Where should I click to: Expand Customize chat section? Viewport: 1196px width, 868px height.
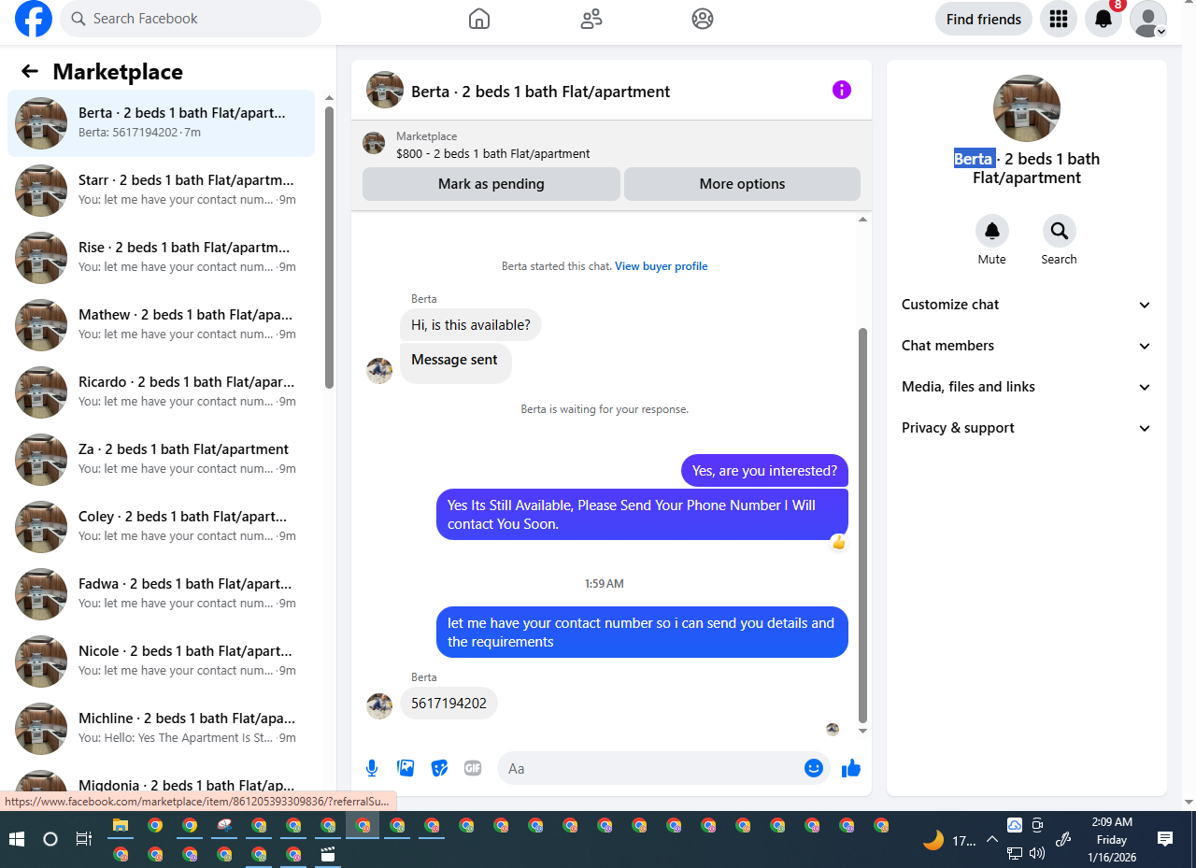click(1027, 305)
